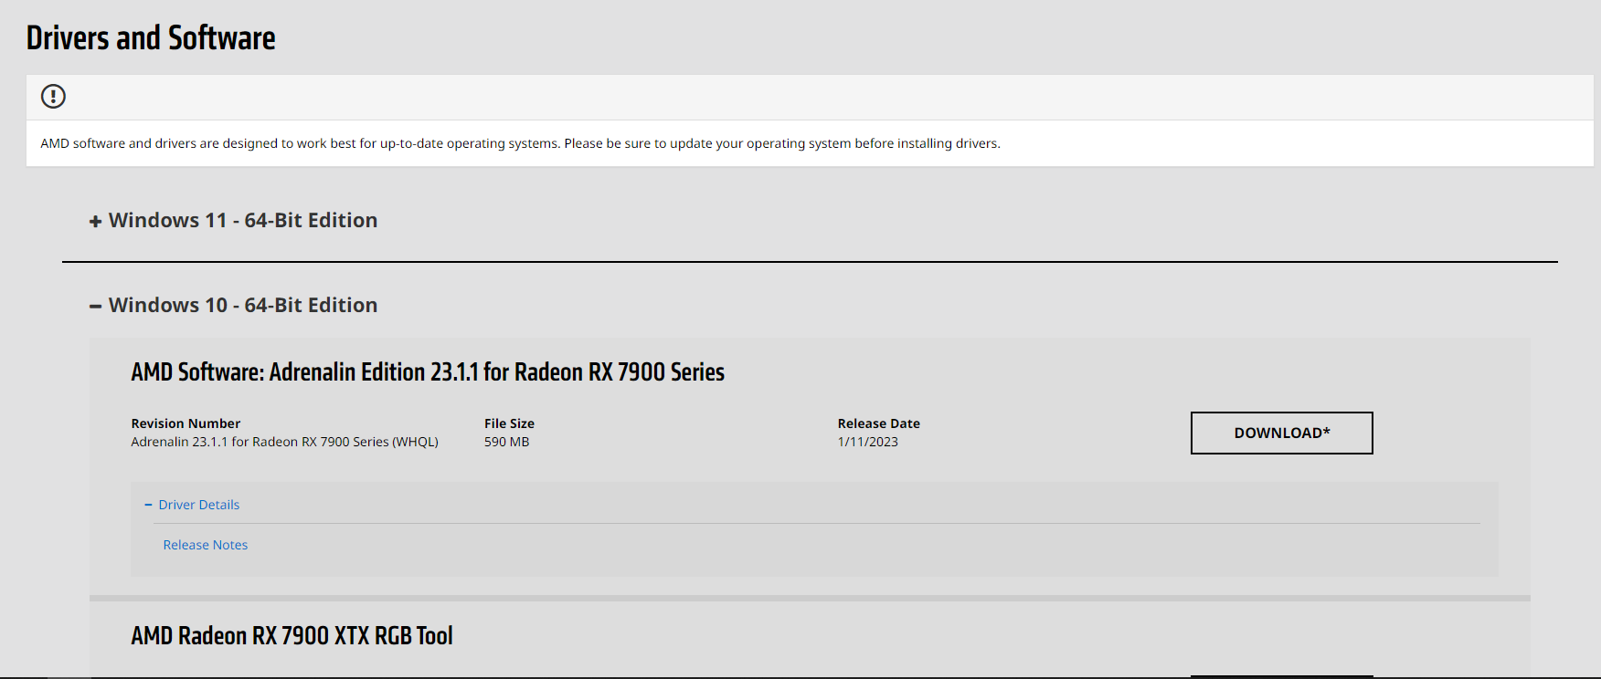1601x679 pixels.
Task: Expand the Windows 11 - 64-Bit Edition section
Action: click(242, 221)
